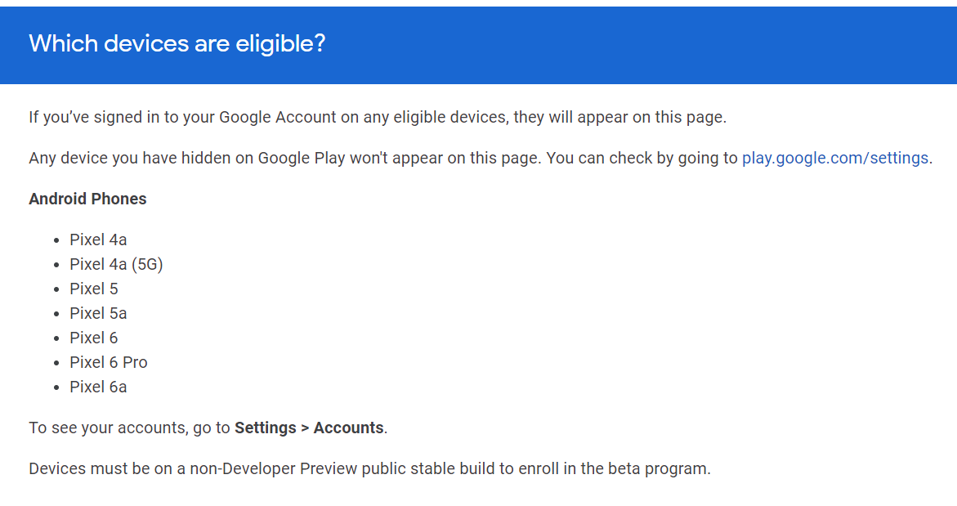Open the play.google.com/settings link
This screenshot has width=957, height=506.
tap(834, 158)
